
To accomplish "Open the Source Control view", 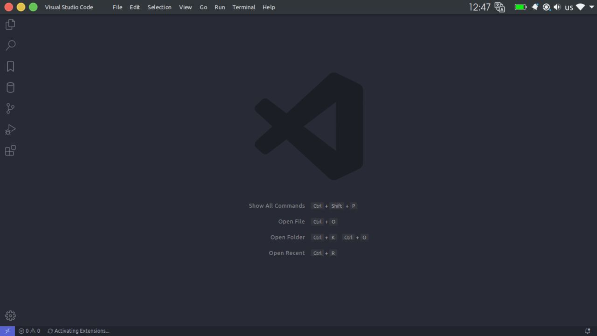I will point(10,108).
